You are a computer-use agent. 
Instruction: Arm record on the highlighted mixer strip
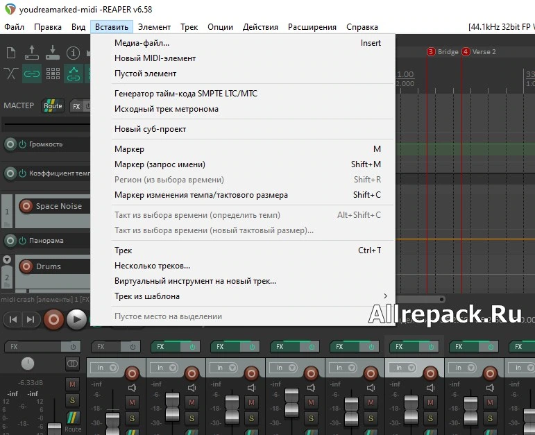click(431, 373)
